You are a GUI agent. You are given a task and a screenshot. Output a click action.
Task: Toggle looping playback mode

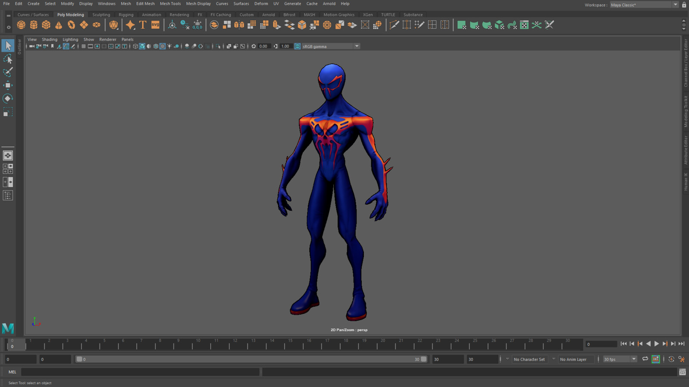645,359
